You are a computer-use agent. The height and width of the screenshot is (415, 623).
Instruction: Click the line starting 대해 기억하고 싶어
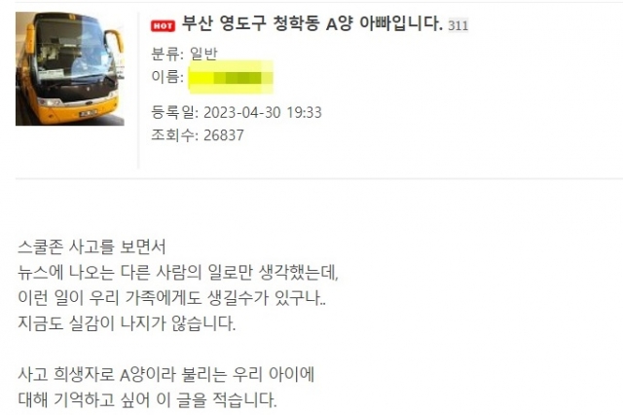point(147,399)
